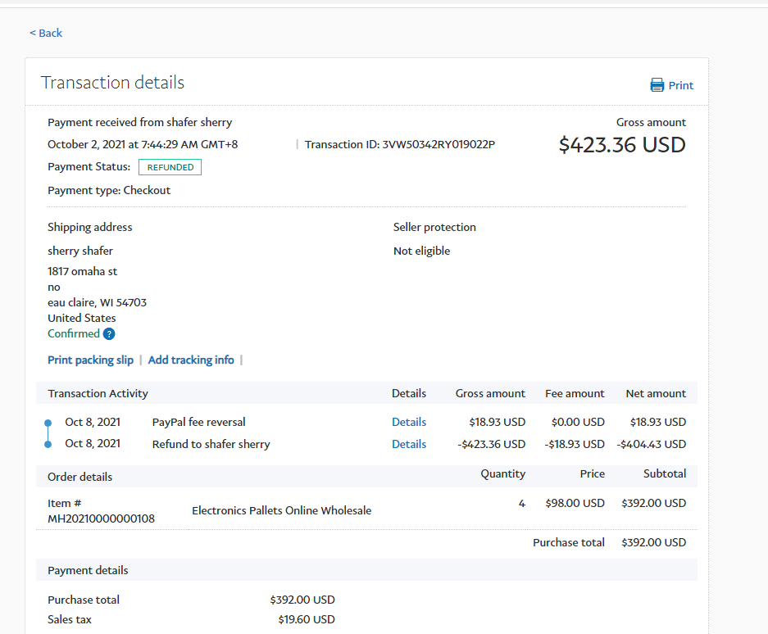Click item number MH20210000000108

click(x=101, y=518)
